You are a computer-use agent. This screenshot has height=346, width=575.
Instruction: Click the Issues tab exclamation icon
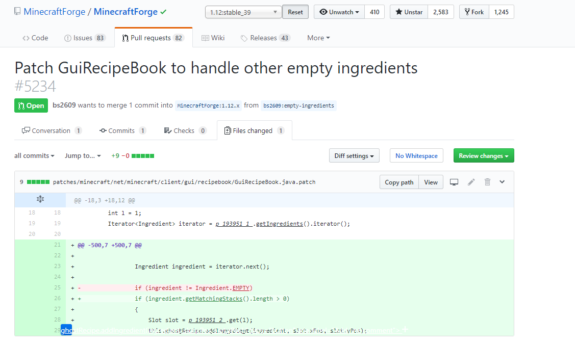coord(68,38)
